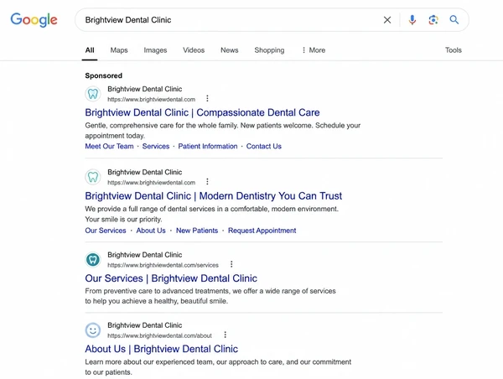This screenshot has height=379, width=503.
Task: Click 'Learn more about our experienced team' snippet
Action: 218,366
